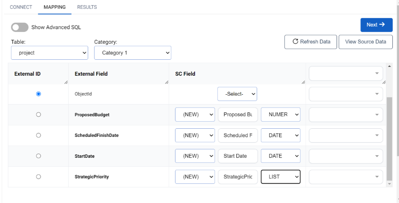399x203 pixels.
Task: Open the Table dropdown showing project
Action: [x=50, y=53]
